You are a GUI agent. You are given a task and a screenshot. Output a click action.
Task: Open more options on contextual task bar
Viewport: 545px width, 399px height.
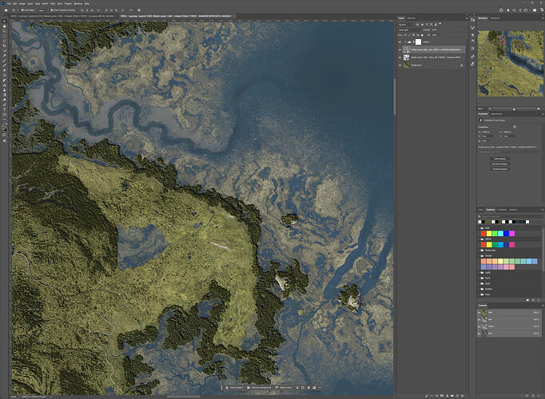pyautogui.click(x=320, y=388)
